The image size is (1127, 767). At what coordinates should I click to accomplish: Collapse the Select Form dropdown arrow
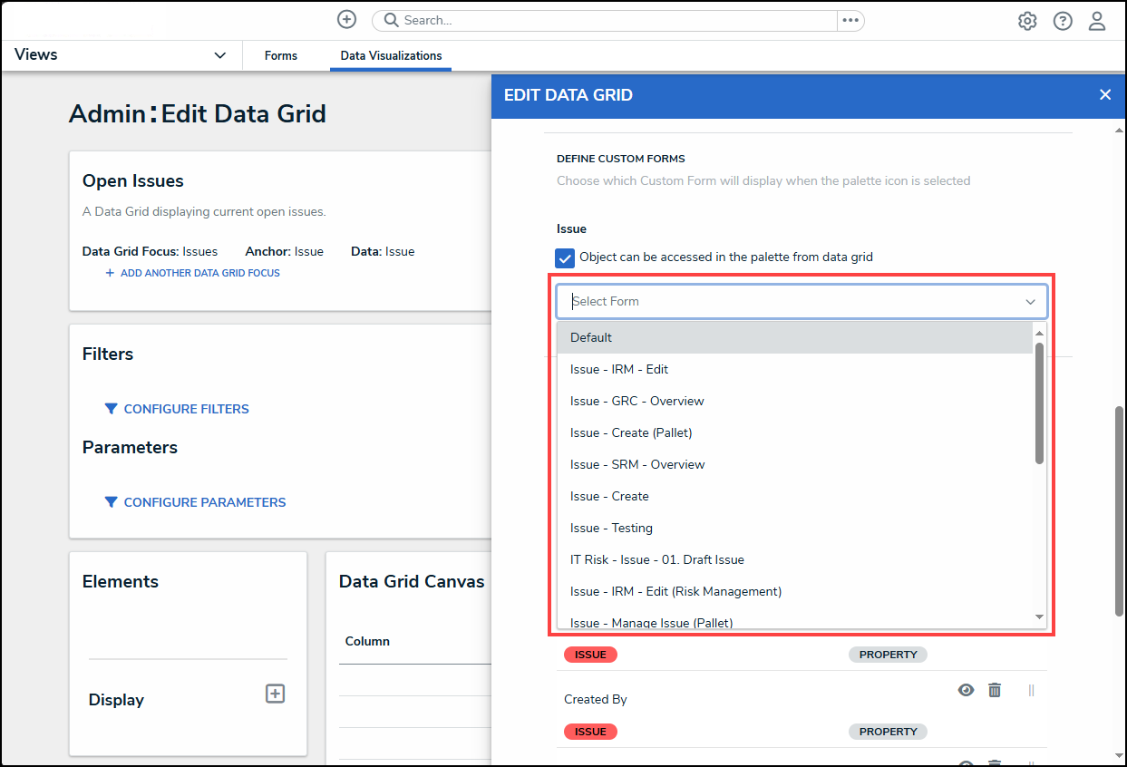coord(1030,301)
